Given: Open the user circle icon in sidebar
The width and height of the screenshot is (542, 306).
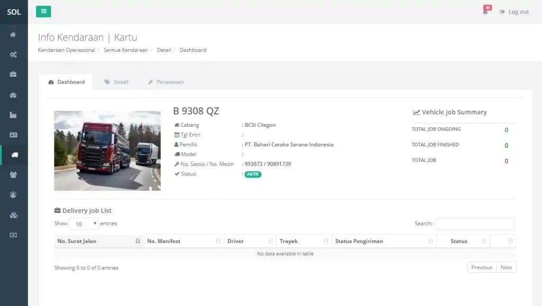Looking at the screenshot, I should click(13, 195).
